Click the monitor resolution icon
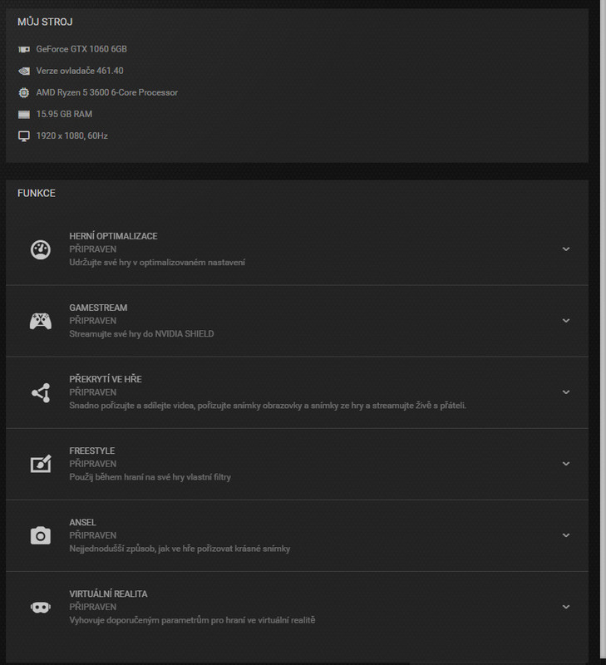Image resolution: width=606 pixels, height=665 pixels. coord(24,136)
